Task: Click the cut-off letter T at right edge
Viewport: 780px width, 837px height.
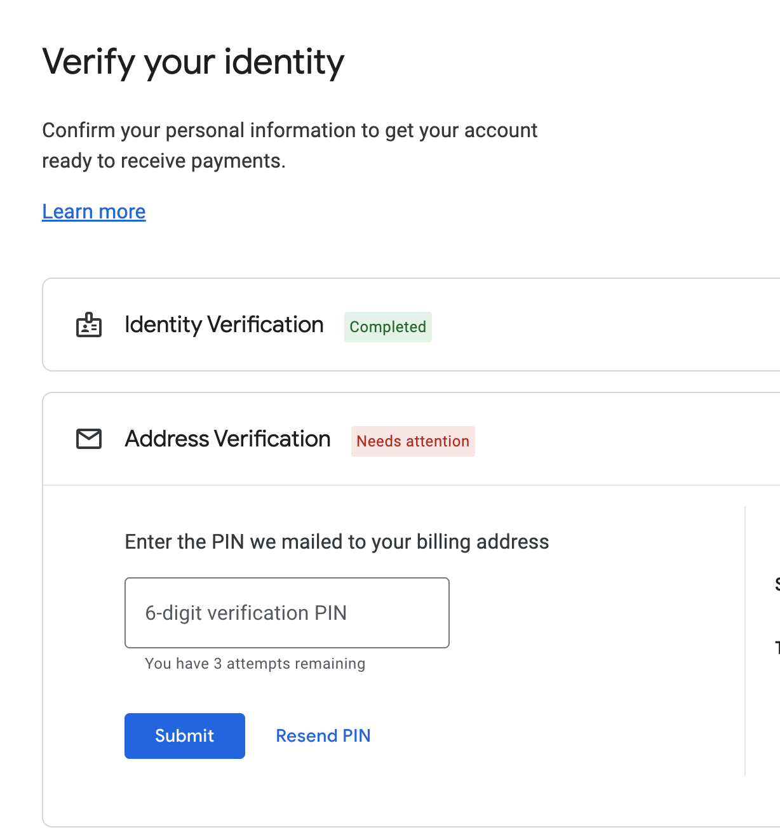Action: (x=777, y=648)
